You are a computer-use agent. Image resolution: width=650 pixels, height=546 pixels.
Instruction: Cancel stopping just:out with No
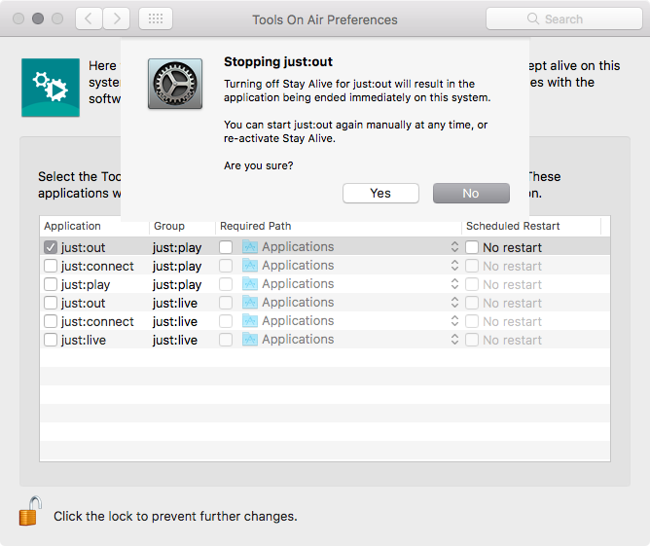(471, 194)
